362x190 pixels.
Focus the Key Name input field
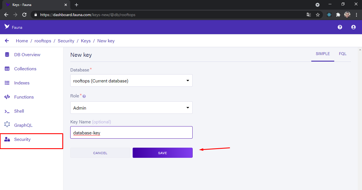131,132
